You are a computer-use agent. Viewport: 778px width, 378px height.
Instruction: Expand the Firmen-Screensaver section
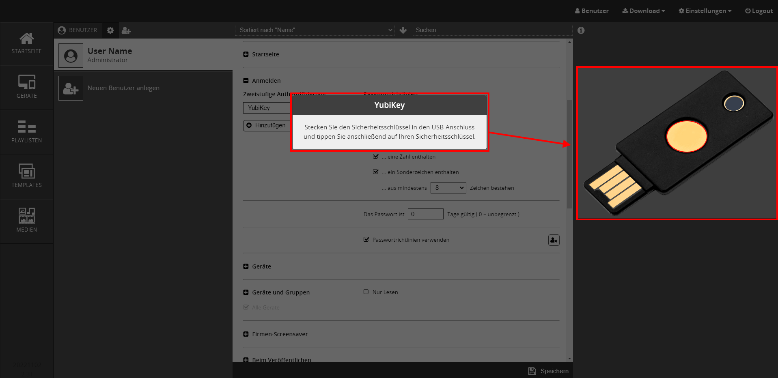[x=246, y=334]
